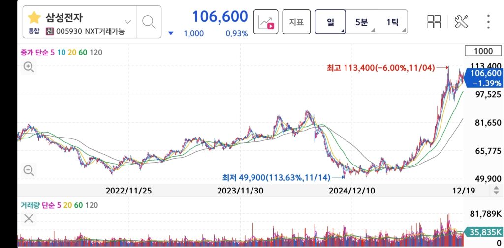Open the chart video guide icon
The image size is (504, 248).
(266, 22)
